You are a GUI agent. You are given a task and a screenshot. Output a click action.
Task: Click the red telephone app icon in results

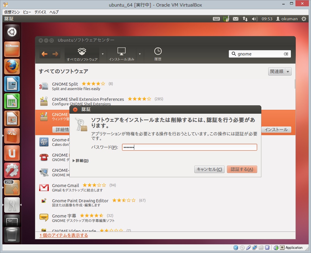click(44, 157)
